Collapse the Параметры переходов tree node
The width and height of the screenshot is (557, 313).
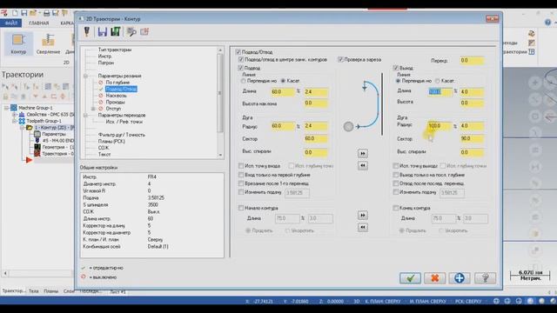click(85, 116)
